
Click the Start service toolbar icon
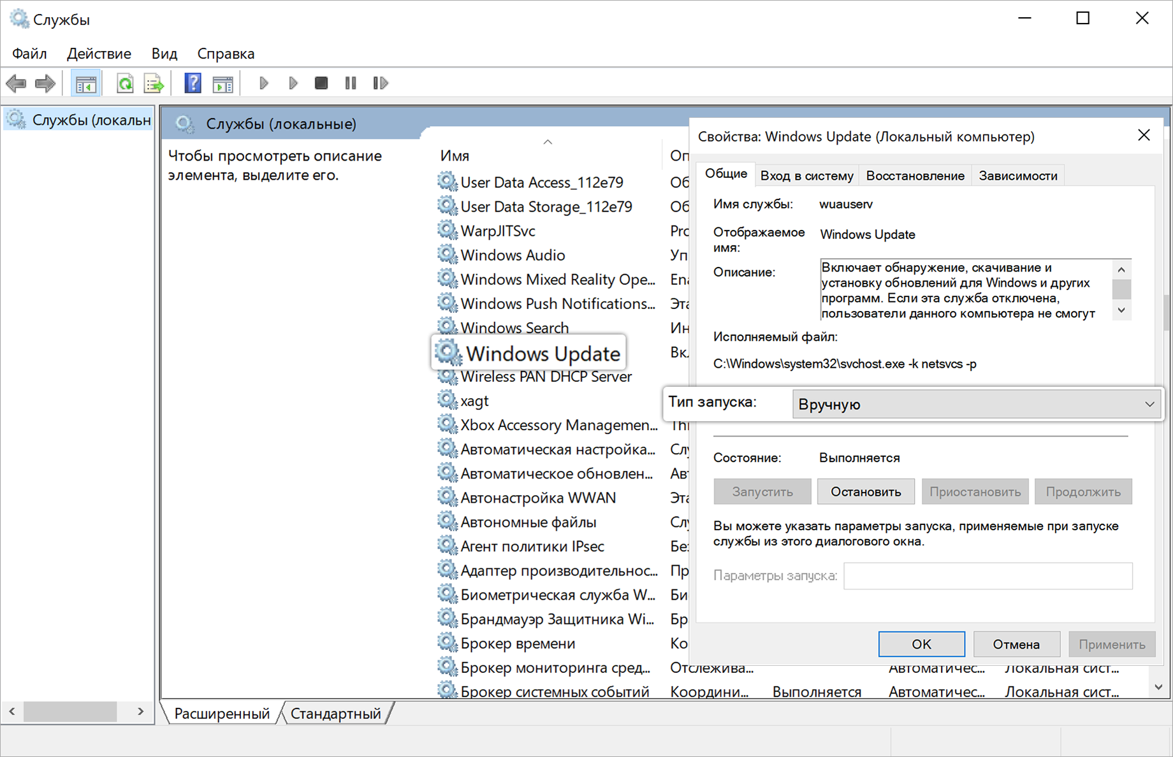pyautogui.click(x=263, y=83)
